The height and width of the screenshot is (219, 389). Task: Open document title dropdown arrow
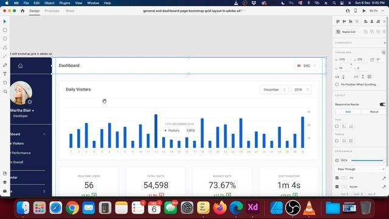245,11
